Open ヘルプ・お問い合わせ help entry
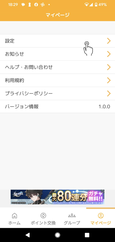This screenshot has width=115, height=242. pyautogui.click(x=57, y=67)
